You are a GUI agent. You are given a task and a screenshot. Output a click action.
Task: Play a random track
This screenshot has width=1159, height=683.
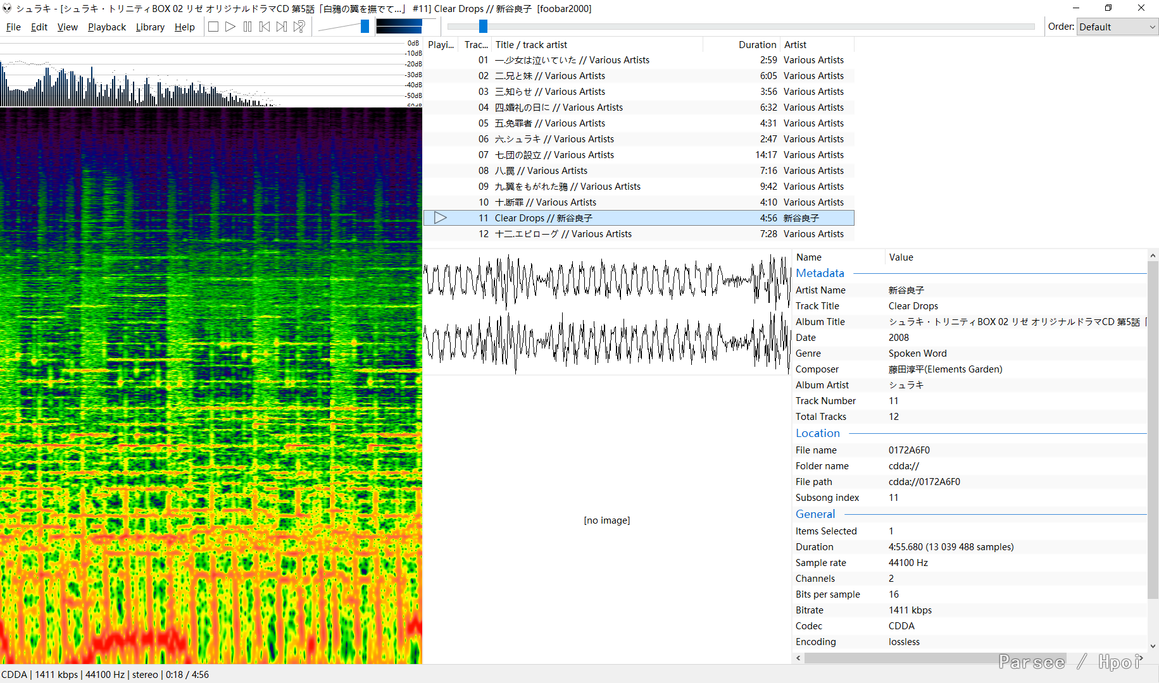pos(299,27)
